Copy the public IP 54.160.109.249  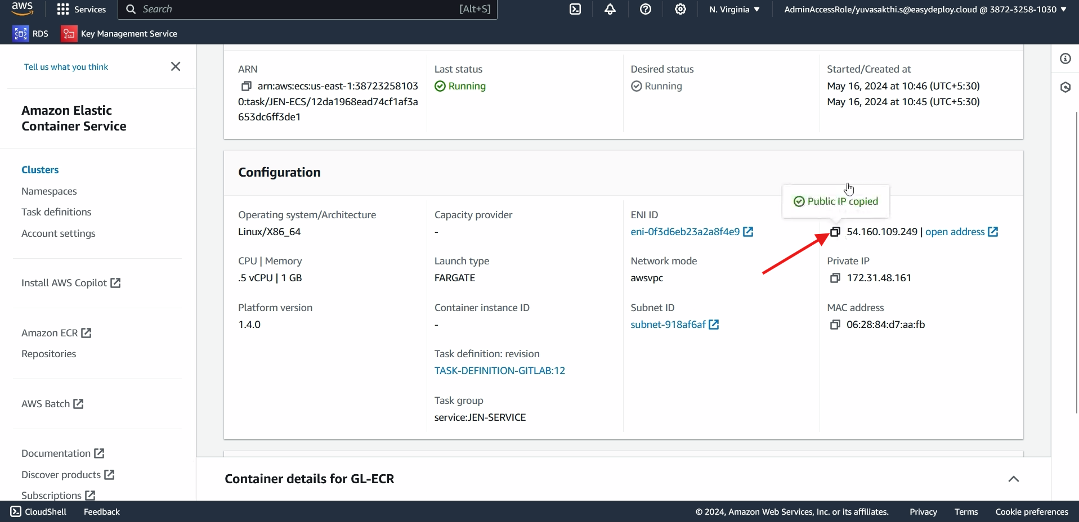(x=835, y=232)
